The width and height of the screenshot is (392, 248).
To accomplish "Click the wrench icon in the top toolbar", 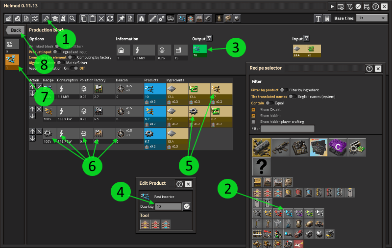I will coord(46,18).
